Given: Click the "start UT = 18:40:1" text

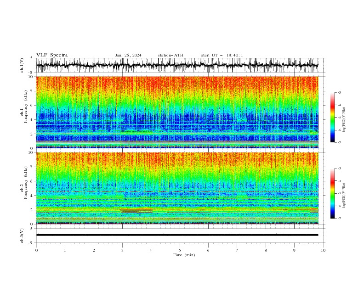Looking at the screenshot, I should pyautogui.click(x=222, y=55).
